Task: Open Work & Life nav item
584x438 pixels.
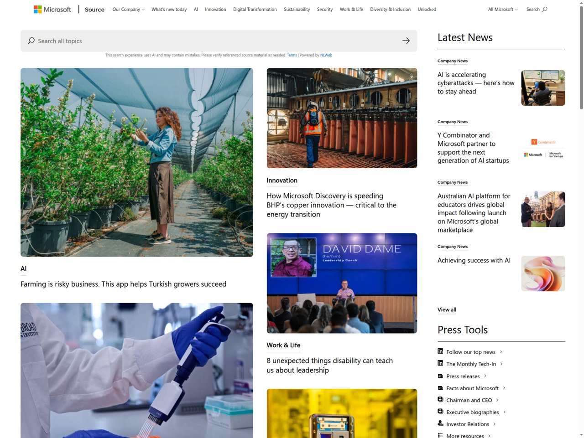Action: (351, 9)
